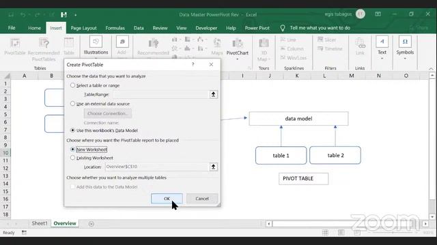
Task: Select the Existing Worksheet radio button
Action: pyautogui.click(x=72, y=158)
